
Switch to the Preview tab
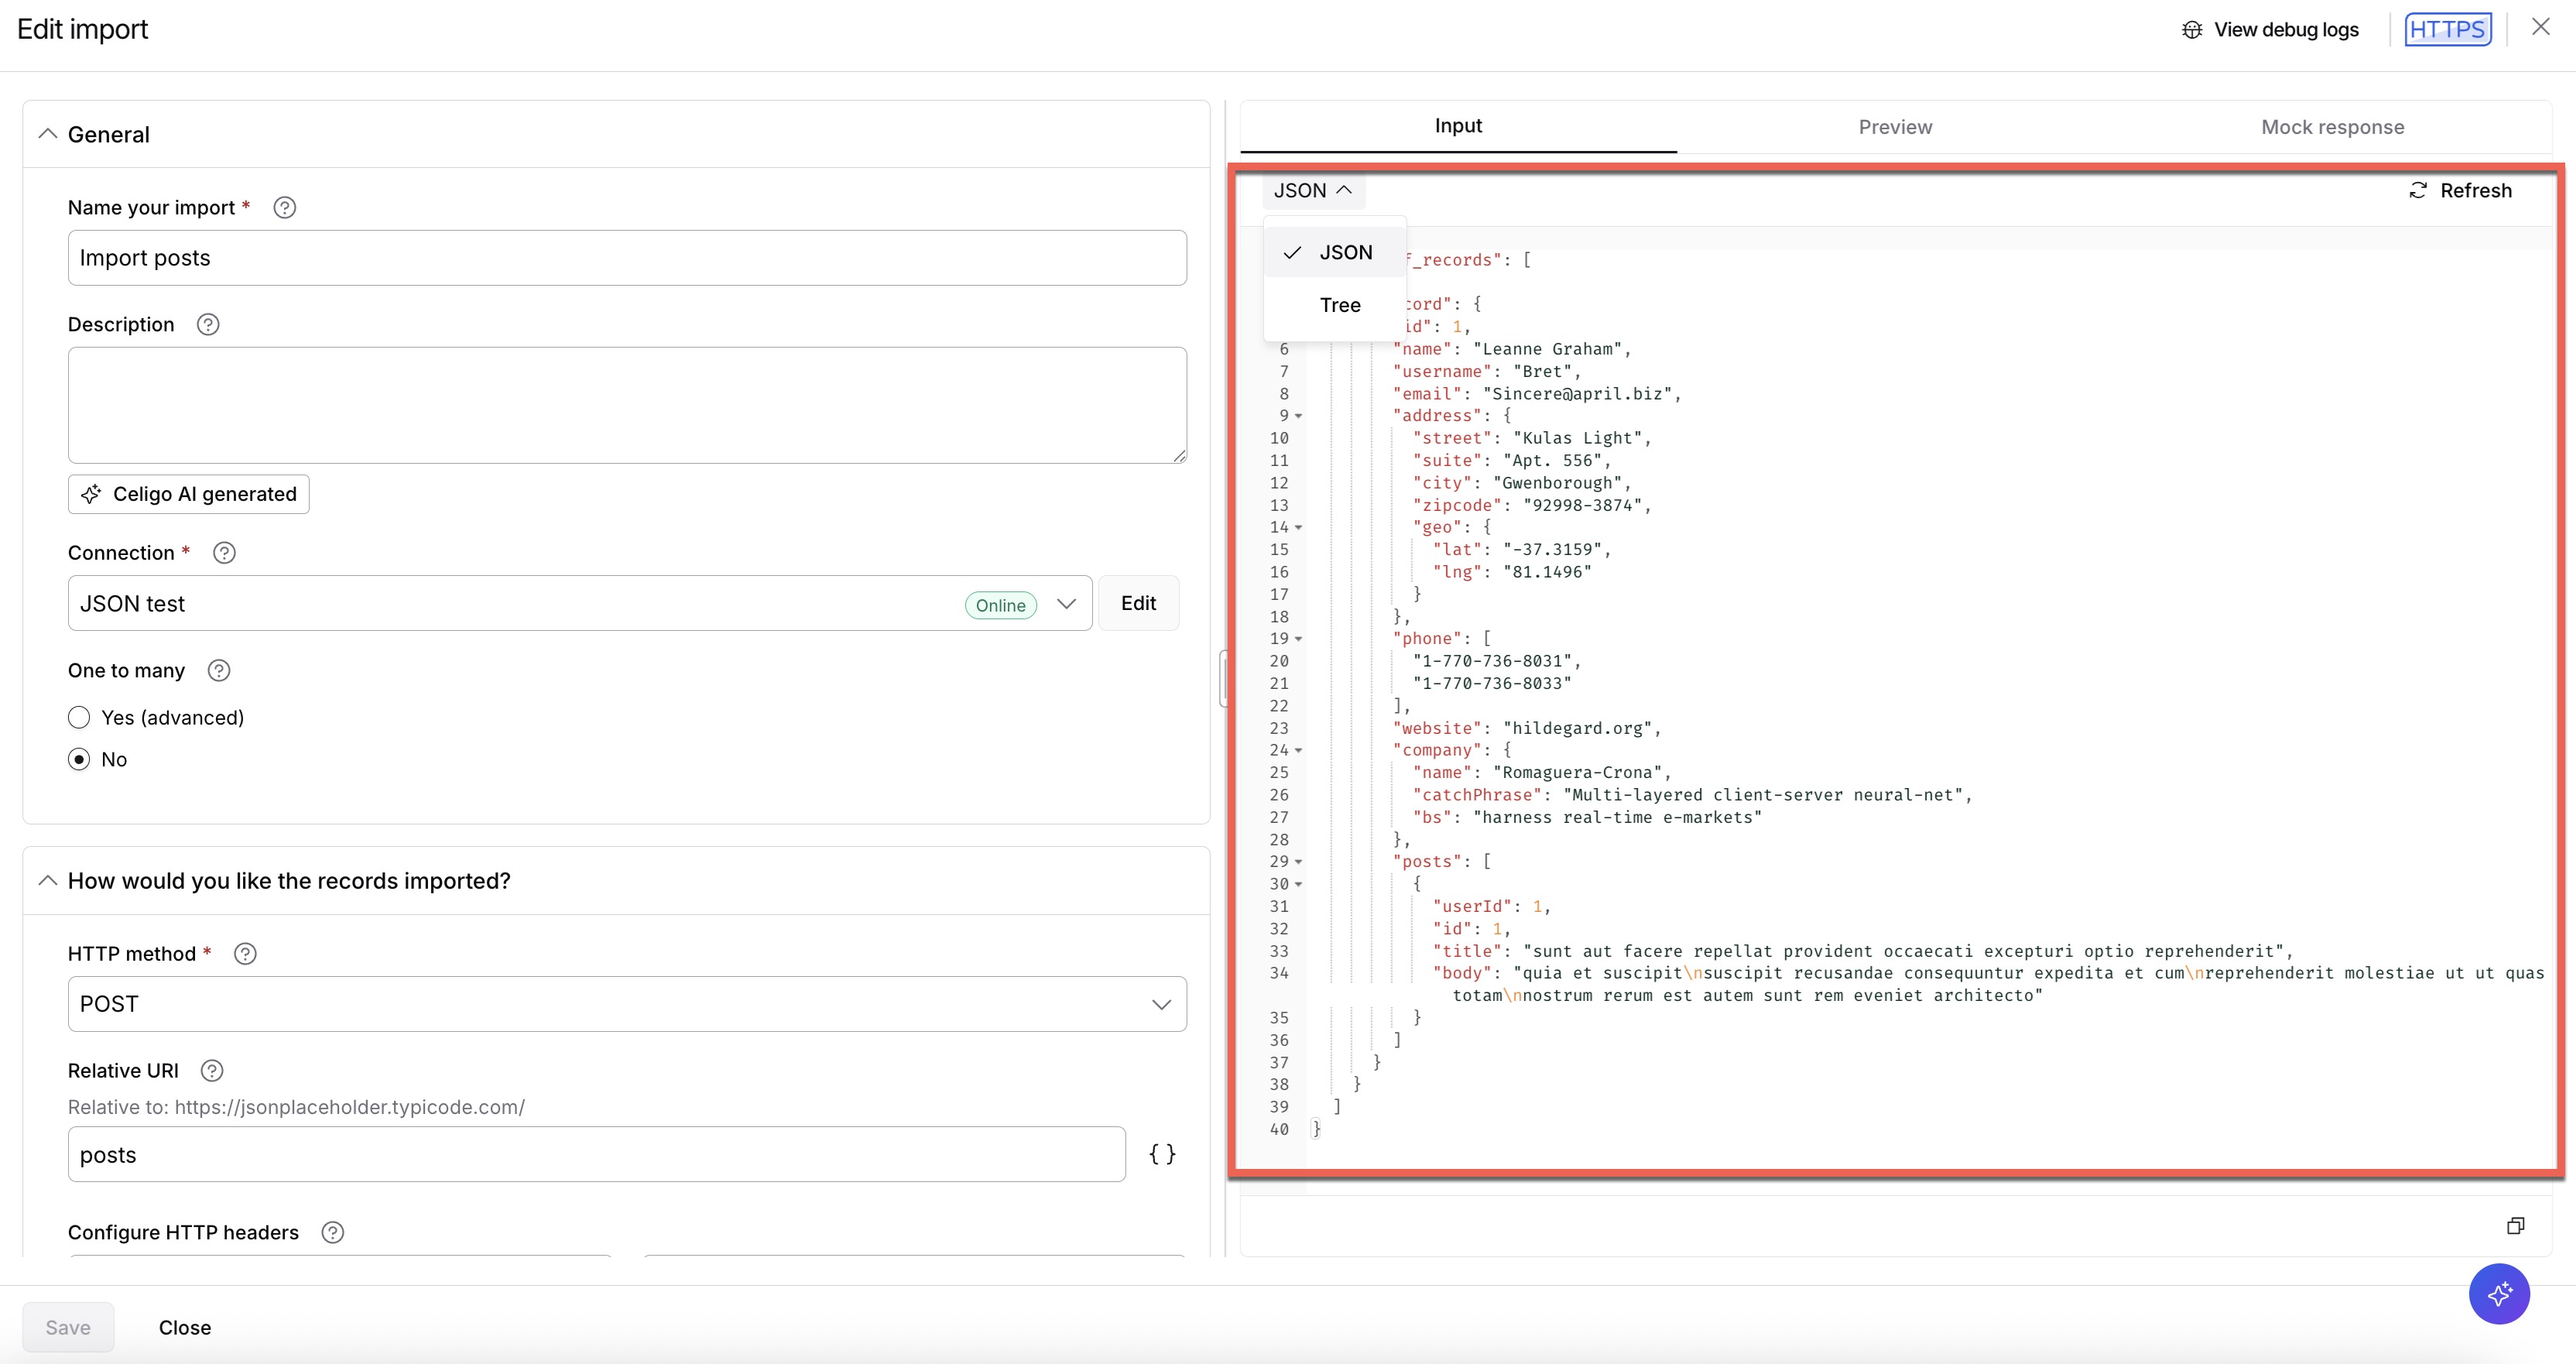click(x=1895, y=127)
